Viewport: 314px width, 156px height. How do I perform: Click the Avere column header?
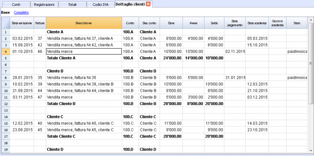(194, 23)
